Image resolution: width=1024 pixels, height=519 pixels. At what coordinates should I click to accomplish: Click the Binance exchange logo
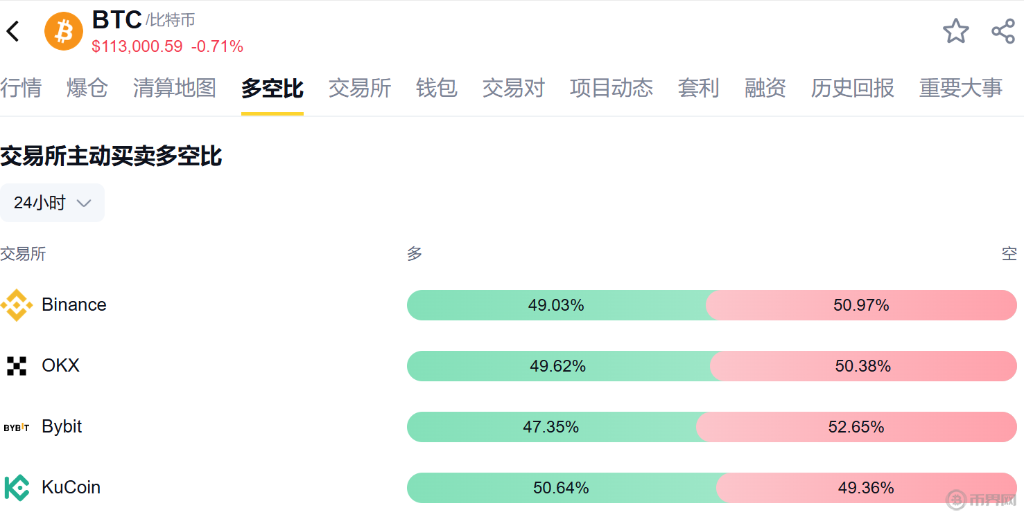tap(17, 305)
